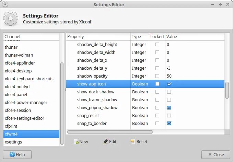Viewport: 233px width, 162px height.
Task: Click the window menu icon in titlebar
Action: (x=5, y=4)
